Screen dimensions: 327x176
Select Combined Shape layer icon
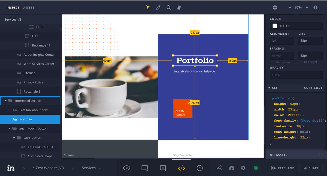[23, 156]
